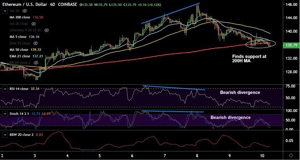
Task: Click the RSI value 37.31
Action: coord(35,89)
